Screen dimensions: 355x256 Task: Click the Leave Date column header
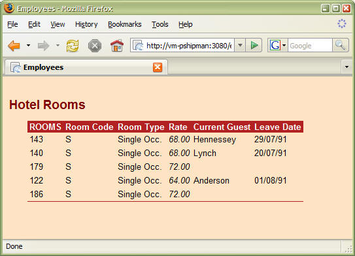(x=278, y=127)
